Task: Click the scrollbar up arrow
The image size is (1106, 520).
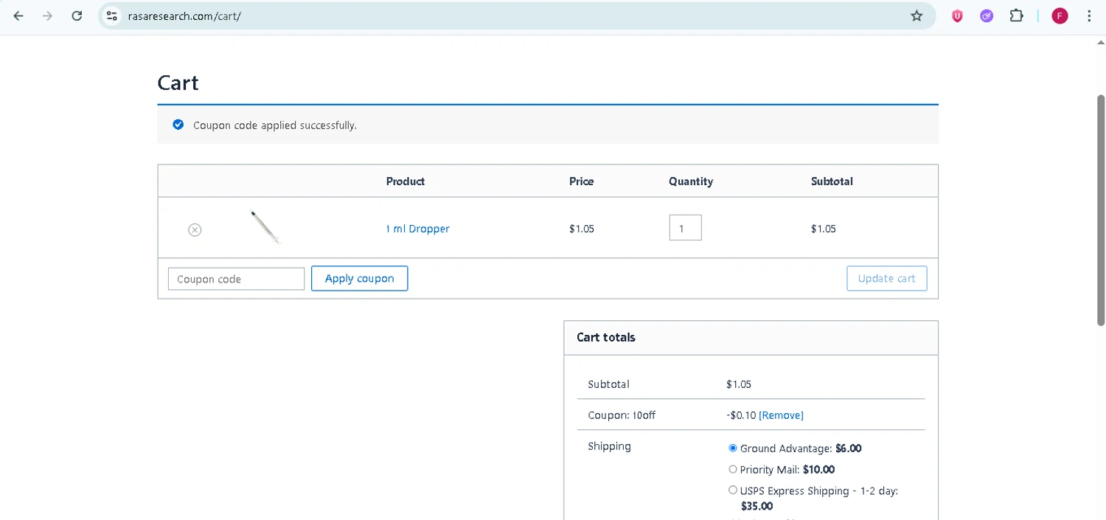Action: 1101,43
